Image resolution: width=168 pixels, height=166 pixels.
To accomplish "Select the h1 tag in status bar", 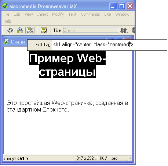I will click(23, 159).
